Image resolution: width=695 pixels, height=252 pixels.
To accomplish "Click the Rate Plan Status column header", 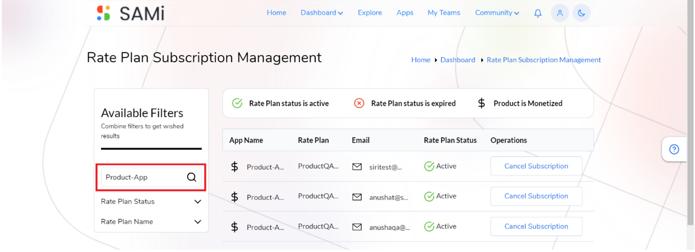I will (x=450, y=140).
